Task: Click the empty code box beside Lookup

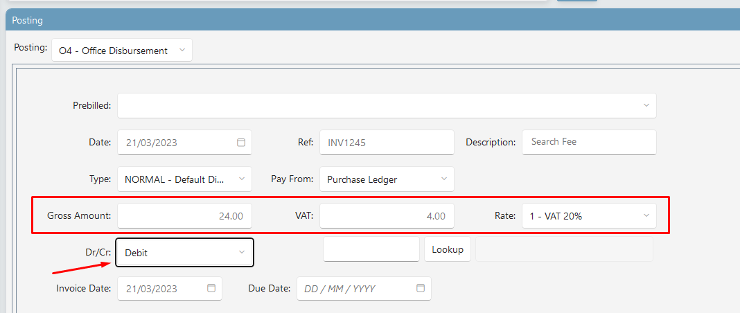Action: point(371,249)
